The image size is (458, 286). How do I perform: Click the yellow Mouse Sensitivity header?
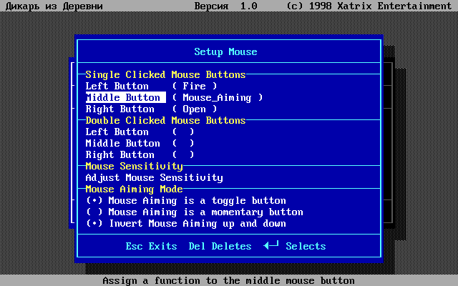pyautogui.click(x=134, y=167)
